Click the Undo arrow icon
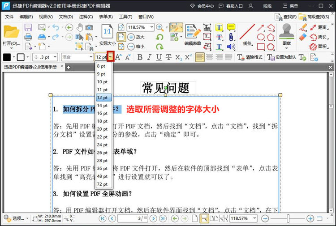This screenshot has height=226, width=336. point(56,27)
